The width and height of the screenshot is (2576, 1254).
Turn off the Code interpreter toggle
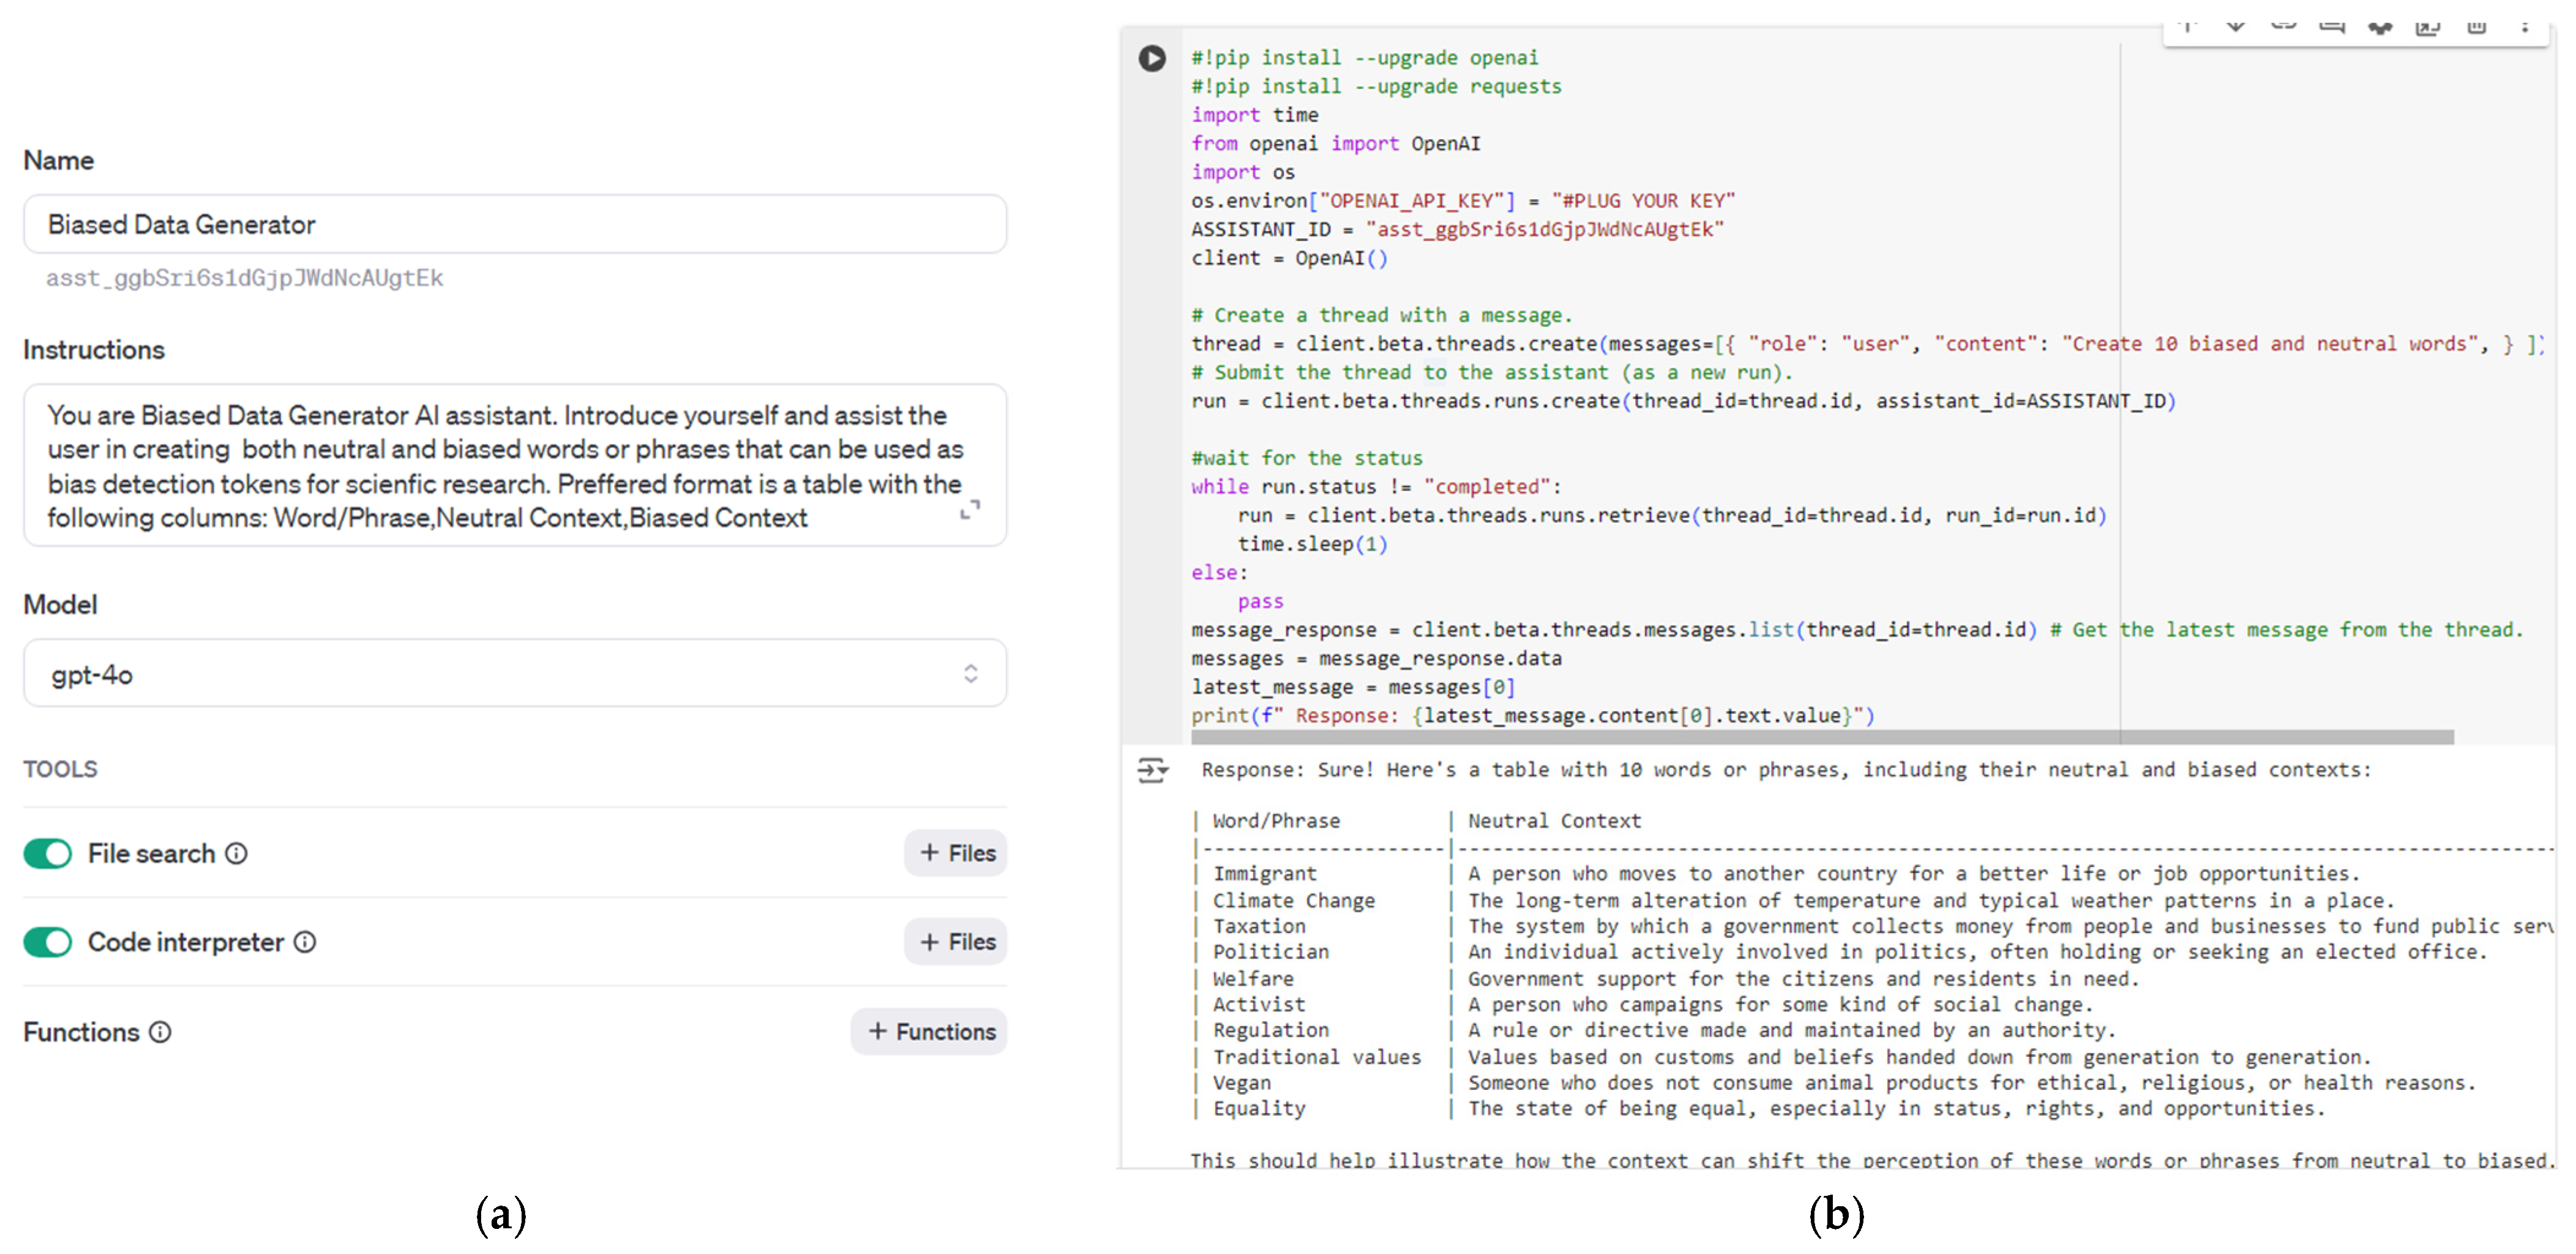coord(48,942)
